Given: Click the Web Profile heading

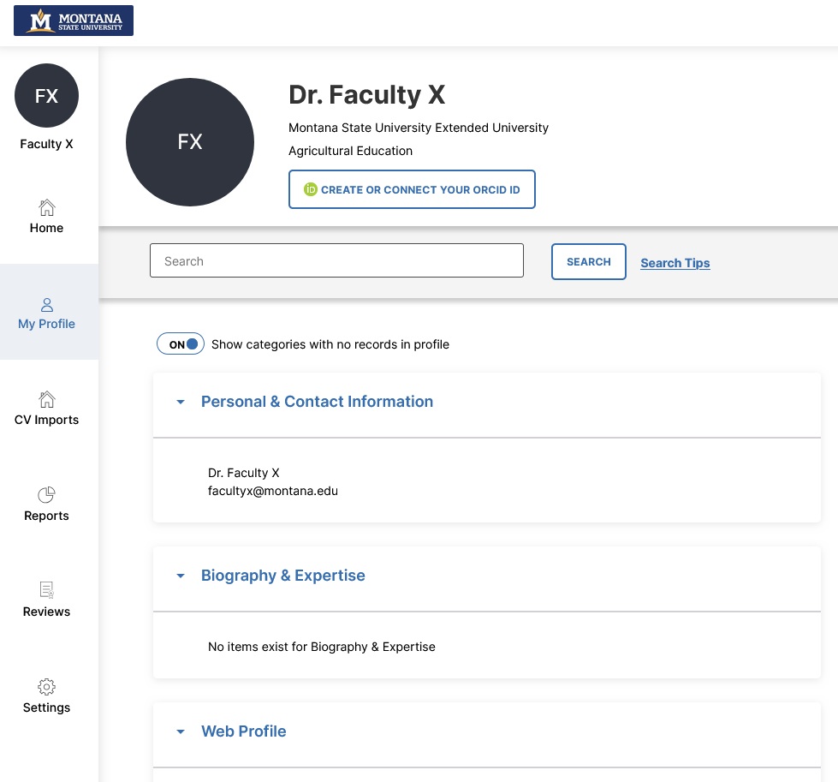Looking at the screenshot, I should [243, 731].
